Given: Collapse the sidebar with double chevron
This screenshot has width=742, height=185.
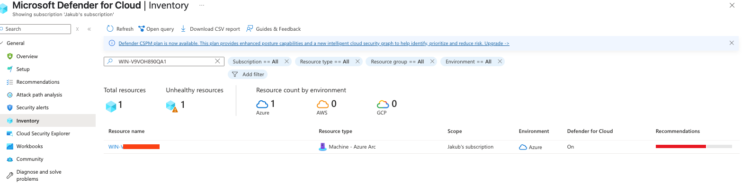Looking at the screenshot, I should [89, 29].
